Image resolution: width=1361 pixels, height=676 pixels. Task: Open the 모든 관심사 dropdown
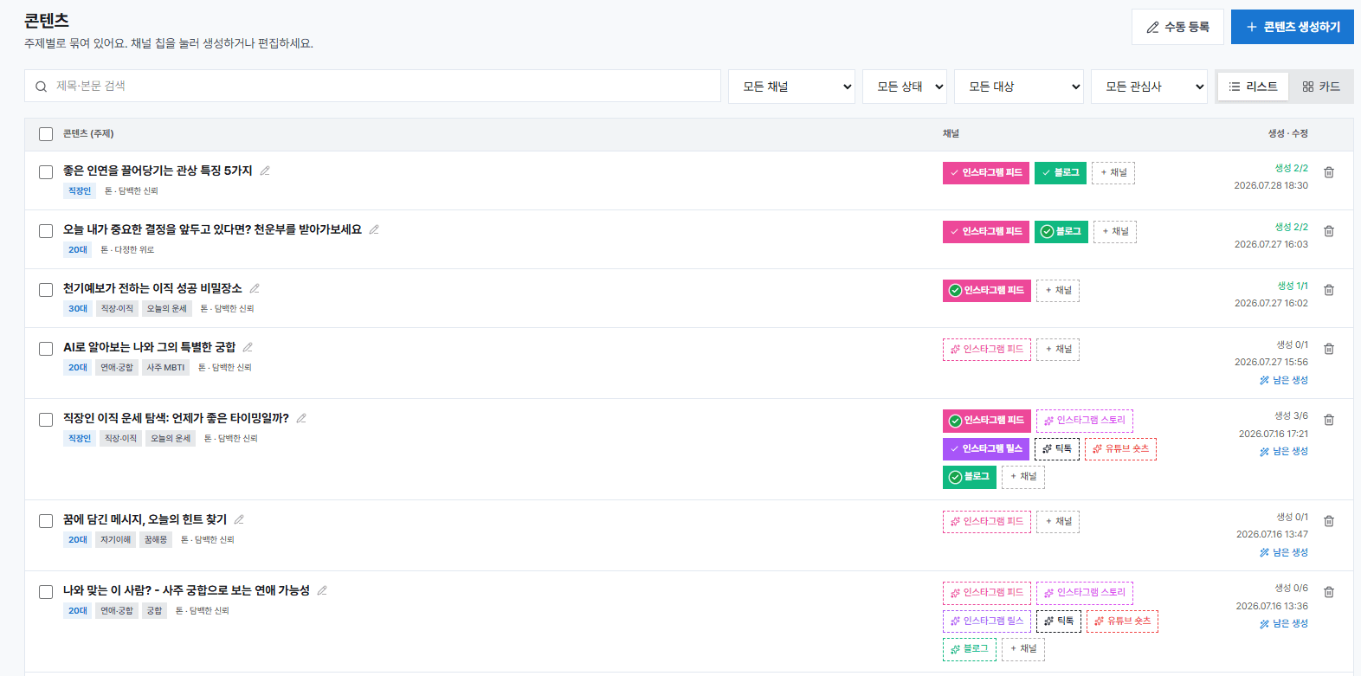(x=1149, y=87)
